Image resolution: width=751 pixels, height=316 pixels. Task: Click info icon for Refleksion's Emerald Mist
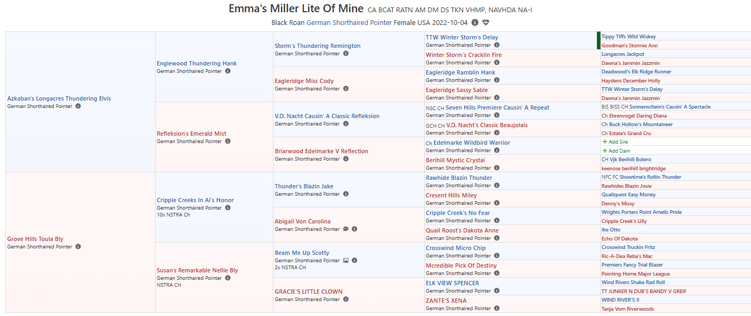click(228, 142)
